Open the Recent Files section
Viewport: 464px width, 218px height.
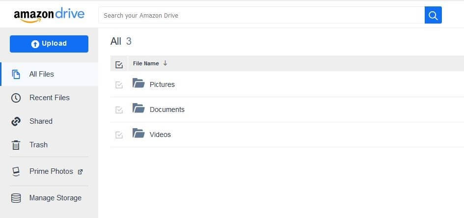tap(49, 98)
